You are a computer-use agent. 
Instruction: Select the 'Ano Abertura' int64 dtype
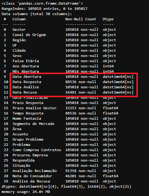pos(108,66)
